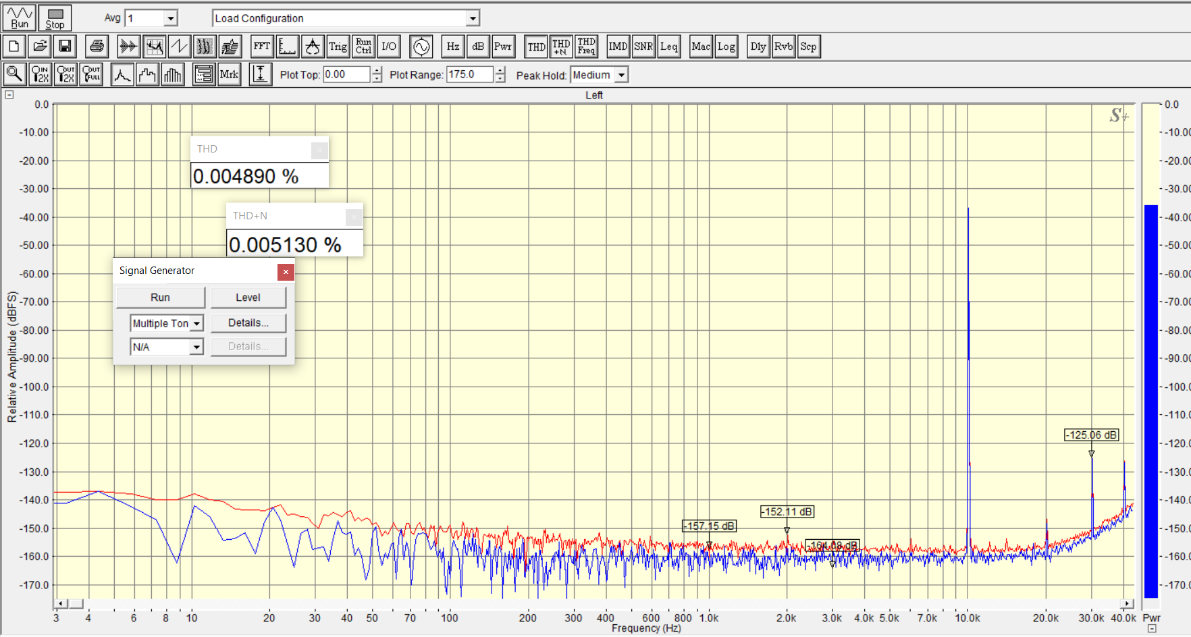1191x637 pixels.
Task: Toggle the Spectrum view button
Action: (154, 47)
